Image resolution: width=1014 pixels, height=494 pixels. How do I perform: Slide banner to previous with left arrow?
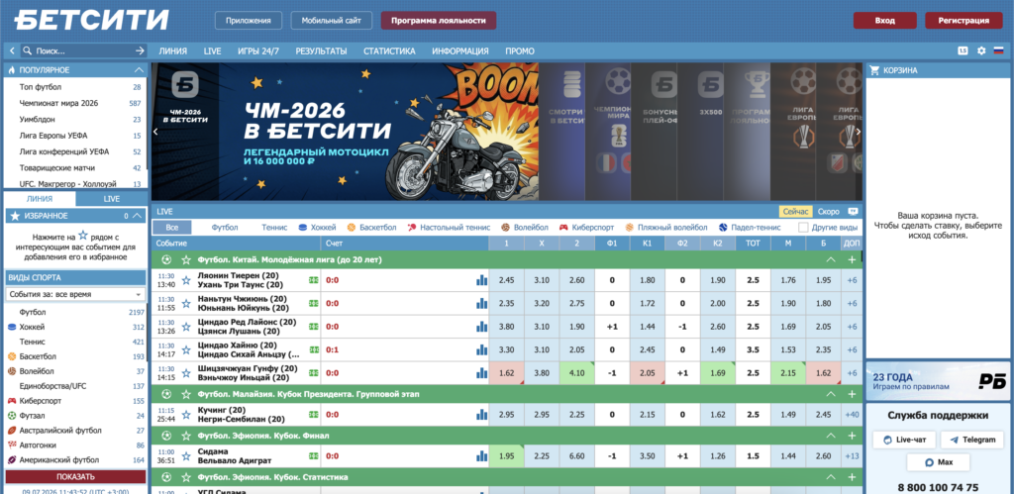point(155,132)
